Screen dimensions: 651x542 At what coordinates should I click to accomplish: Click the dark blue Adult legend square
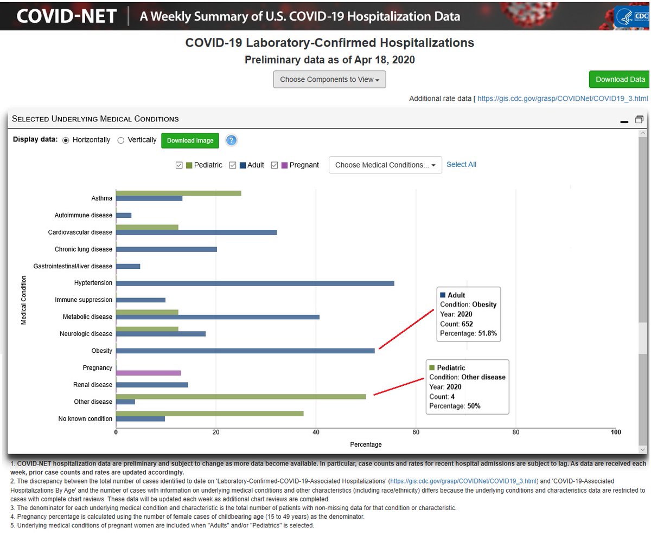(x=242, y=165)
